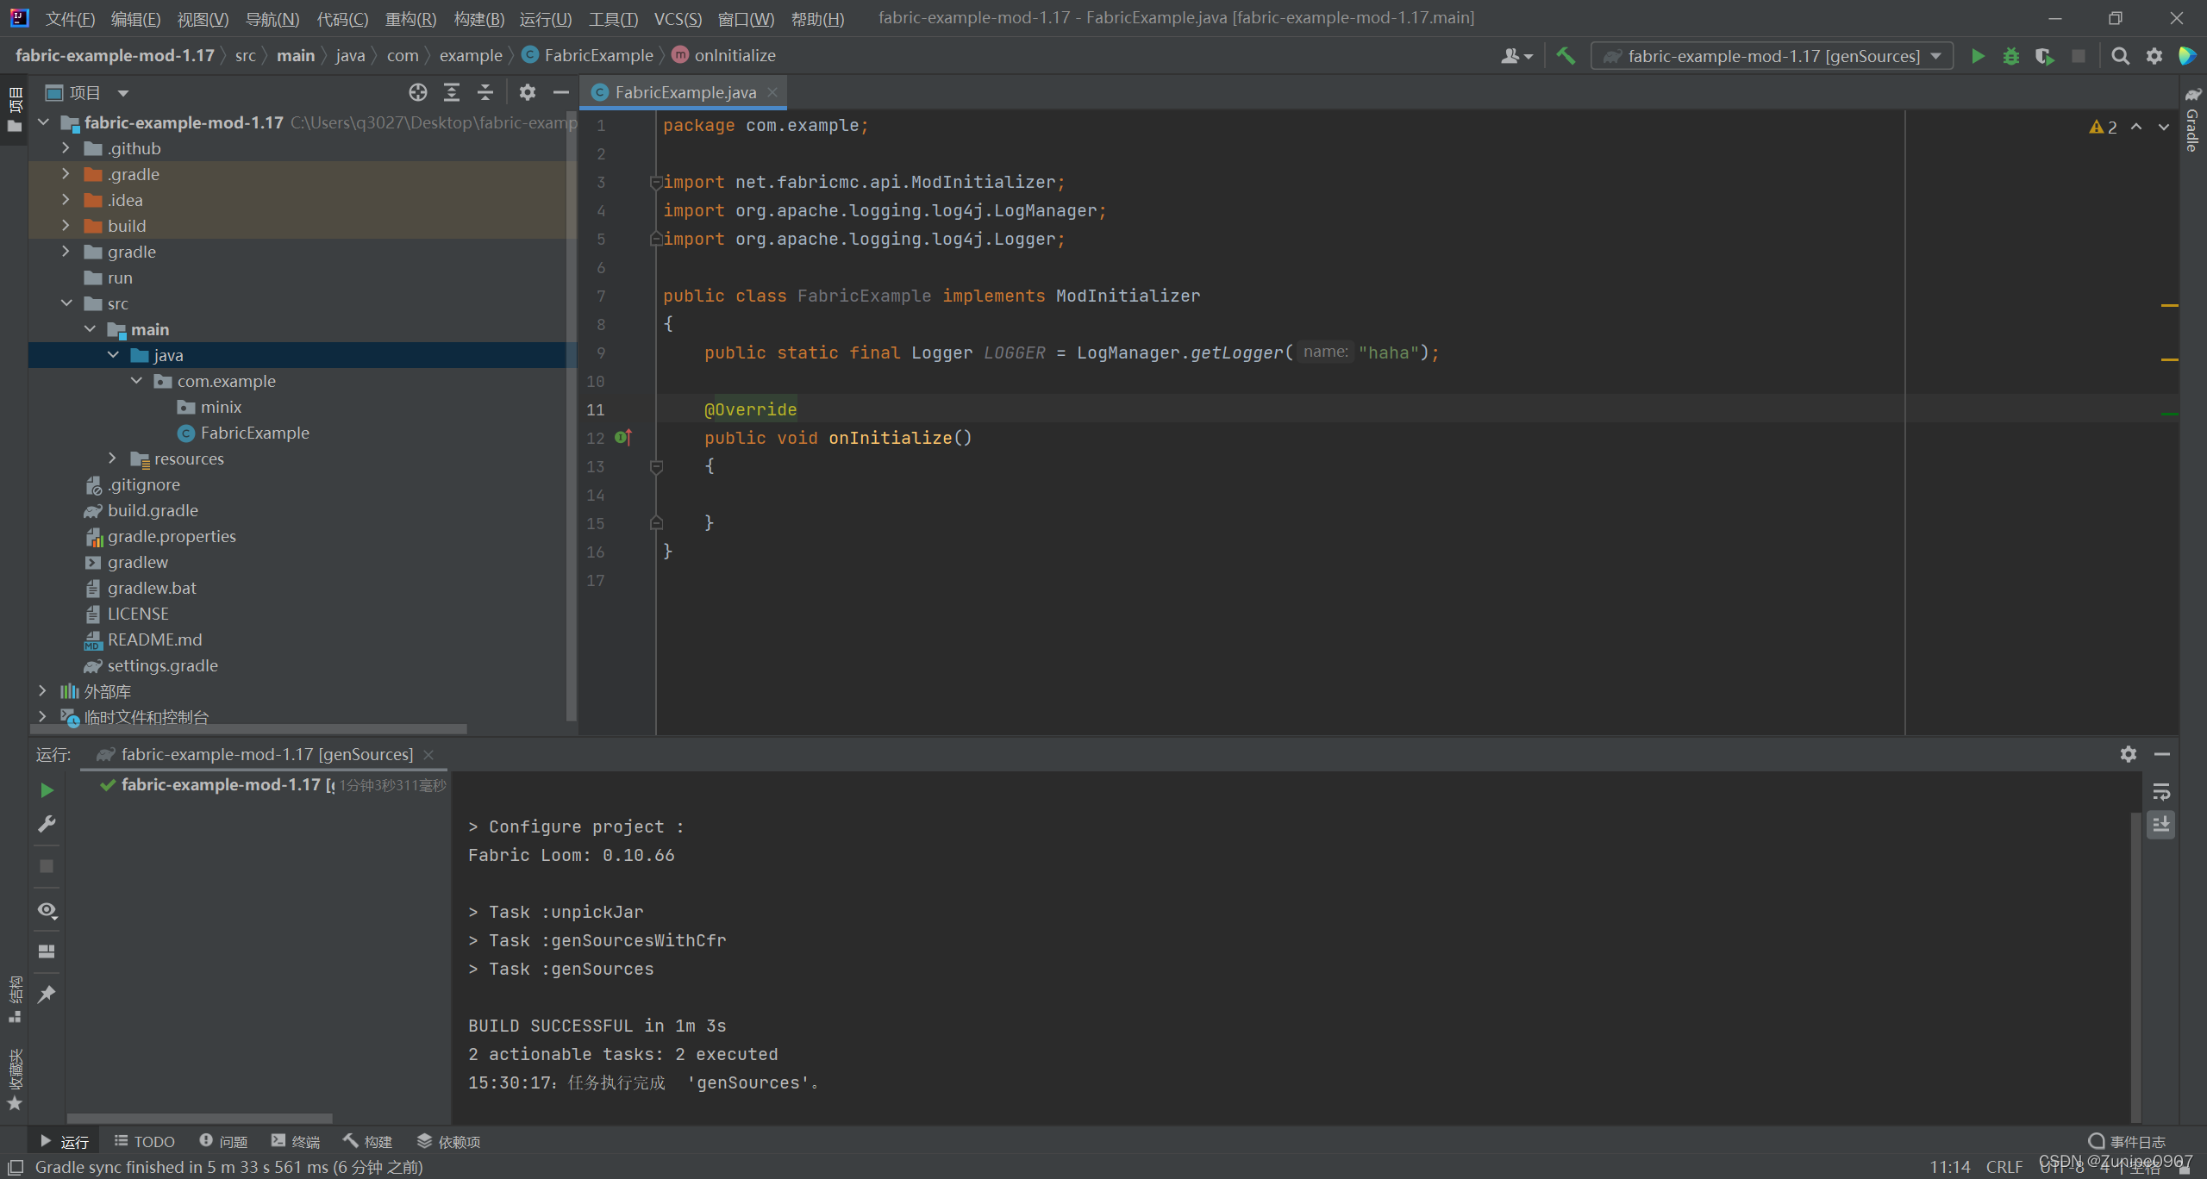
Task: Toggle soft-wrap in console output
Action: click(x=2161, y=792)
